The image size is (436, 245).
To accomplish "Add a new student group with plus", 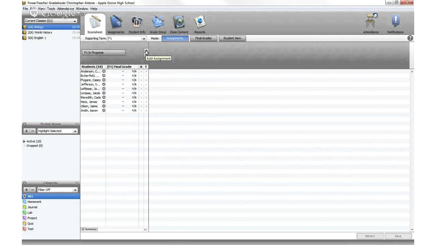I will pos(26,131).
